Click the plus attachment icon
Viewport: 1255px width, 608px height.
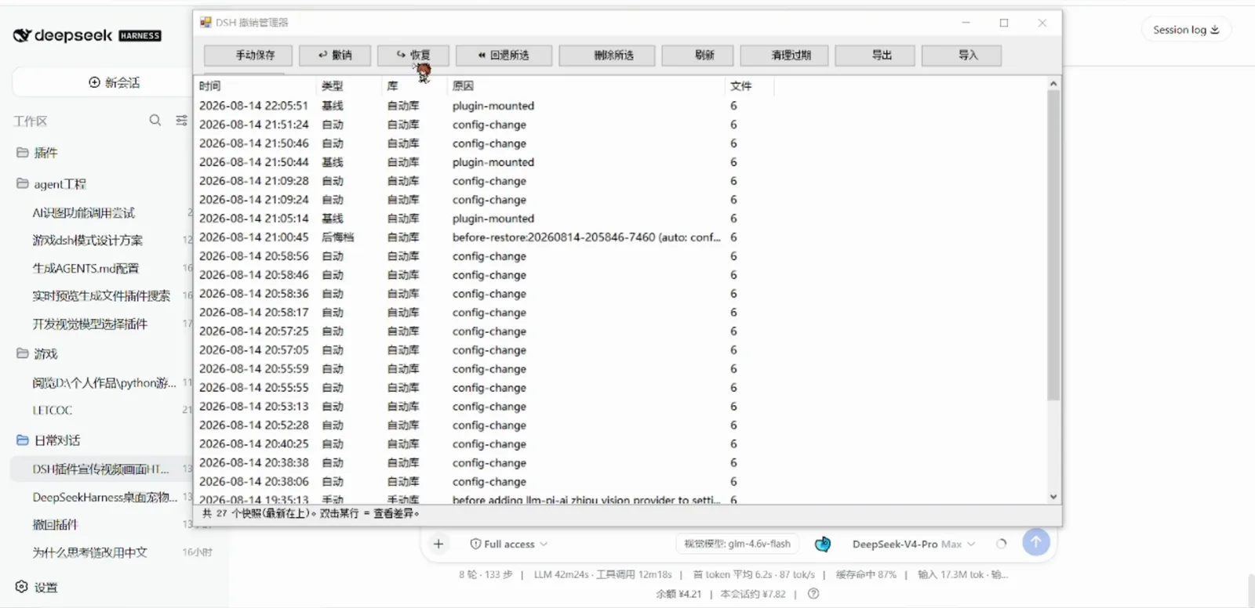click(x=438, y=544)
